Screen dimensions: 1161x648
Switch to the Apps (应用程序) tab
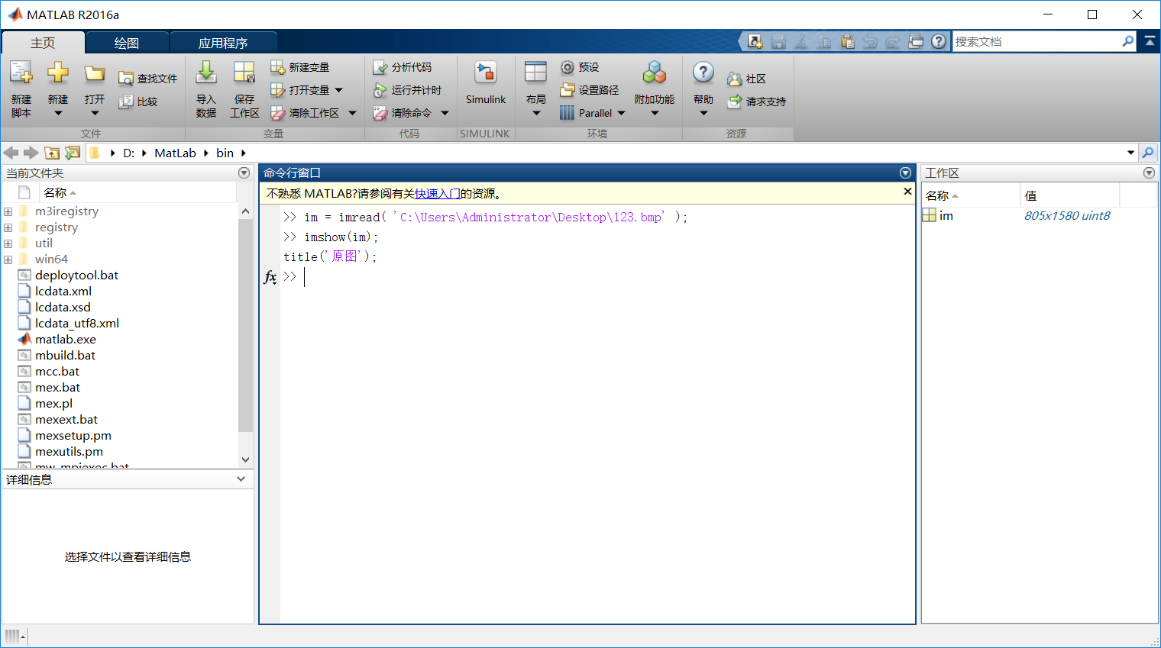coord(223,43)
